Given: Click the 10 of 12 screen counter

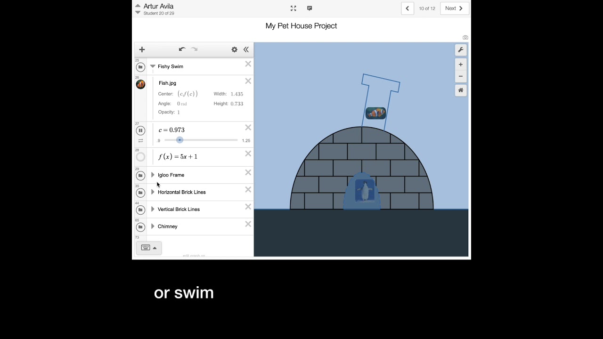Looking at the screenshot, I should coord(427,8).
